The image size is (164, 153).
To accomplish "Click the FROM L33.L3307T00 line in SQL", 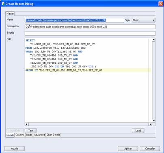I will [x=56, y=48].
